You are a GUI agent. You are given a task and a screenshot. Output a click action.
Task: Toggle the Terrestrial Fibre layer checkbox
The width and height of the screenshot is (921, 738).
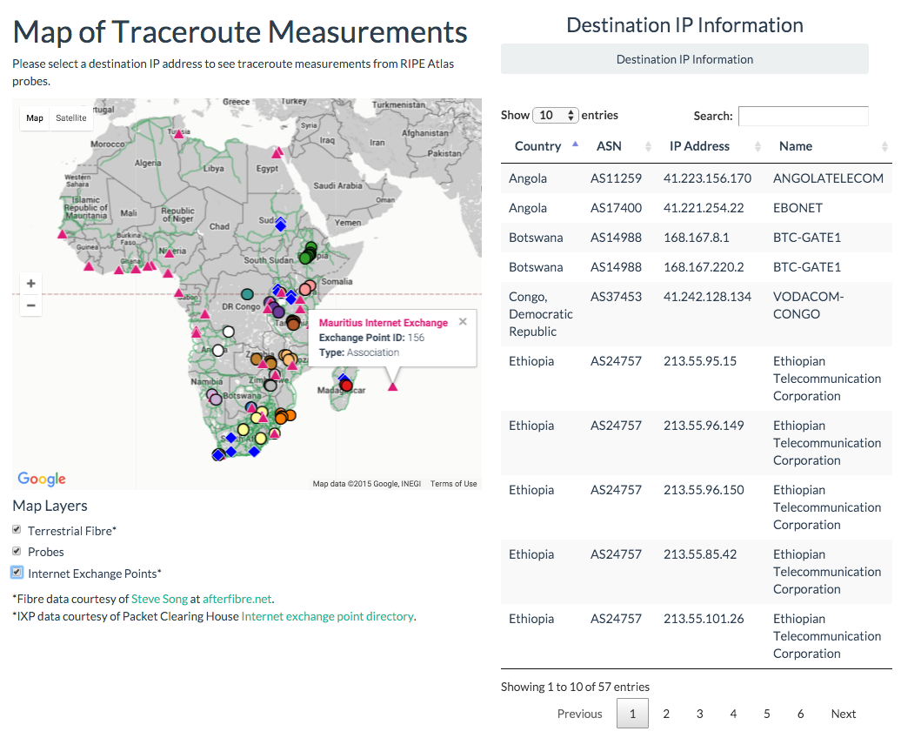pos(17,529)
